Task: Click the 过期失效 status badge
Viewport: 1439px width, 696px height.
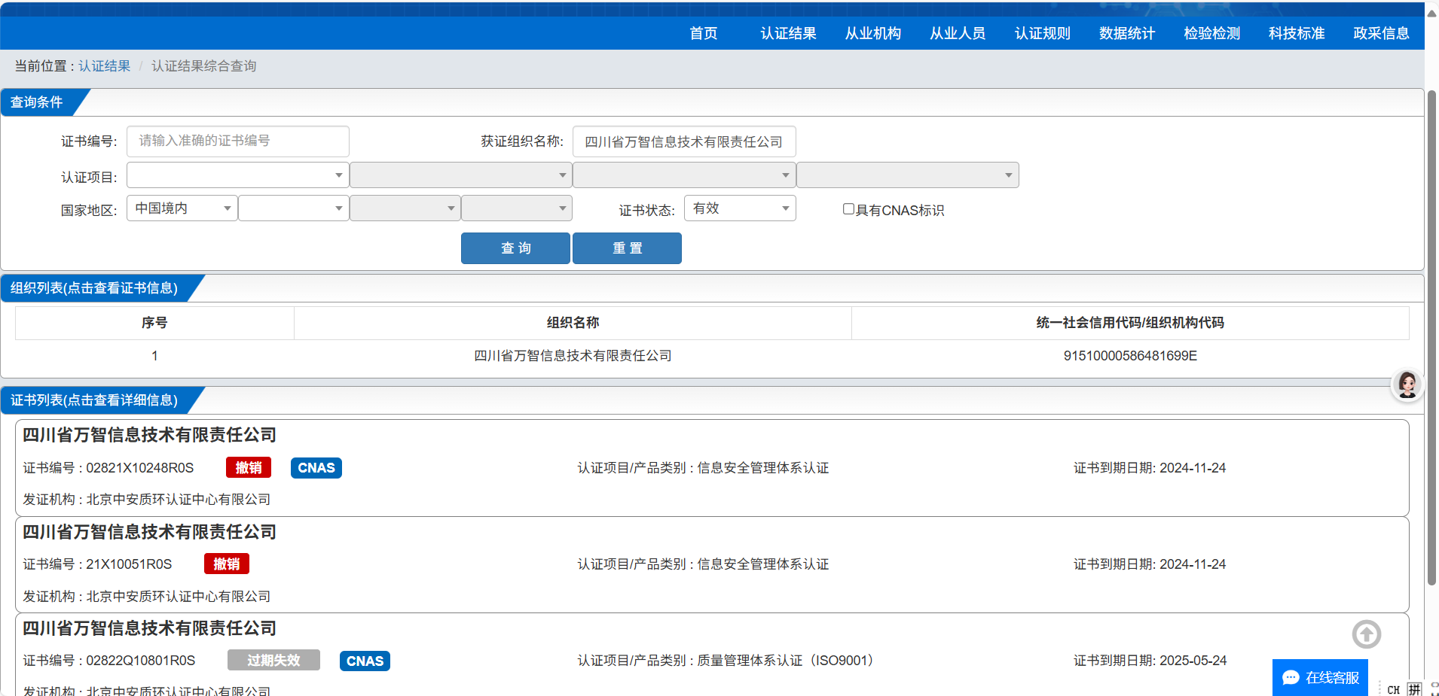Action: (x=273, y=660)
